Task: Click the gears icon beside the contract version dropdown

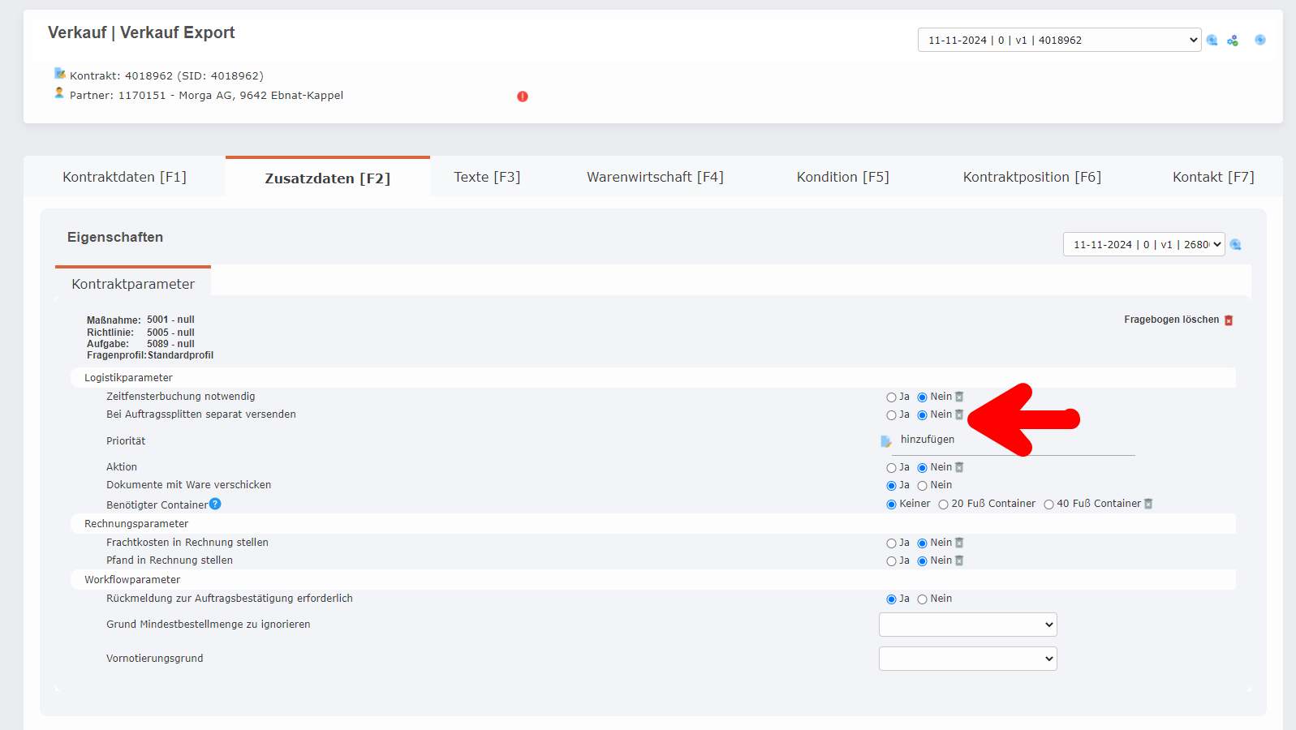Action: pyautogui.click(x=1232, y=41)
